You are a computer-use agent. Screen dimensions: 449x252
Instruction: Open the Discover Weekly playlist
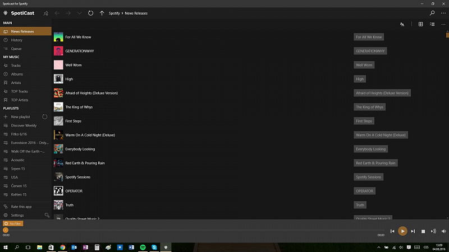click(x=26, y=125)
